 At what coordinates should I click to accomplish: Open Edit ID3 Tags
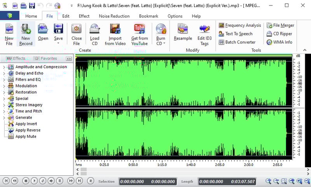(x=204, y=35)
